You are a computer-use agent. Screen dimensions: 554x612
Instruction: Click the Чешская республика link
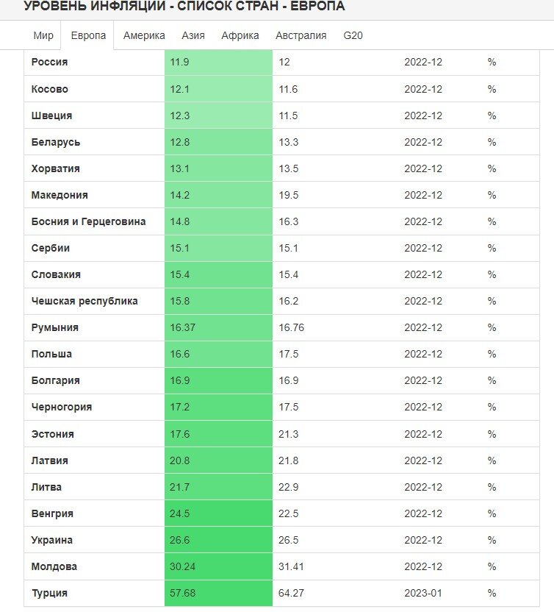coord(84,301)
